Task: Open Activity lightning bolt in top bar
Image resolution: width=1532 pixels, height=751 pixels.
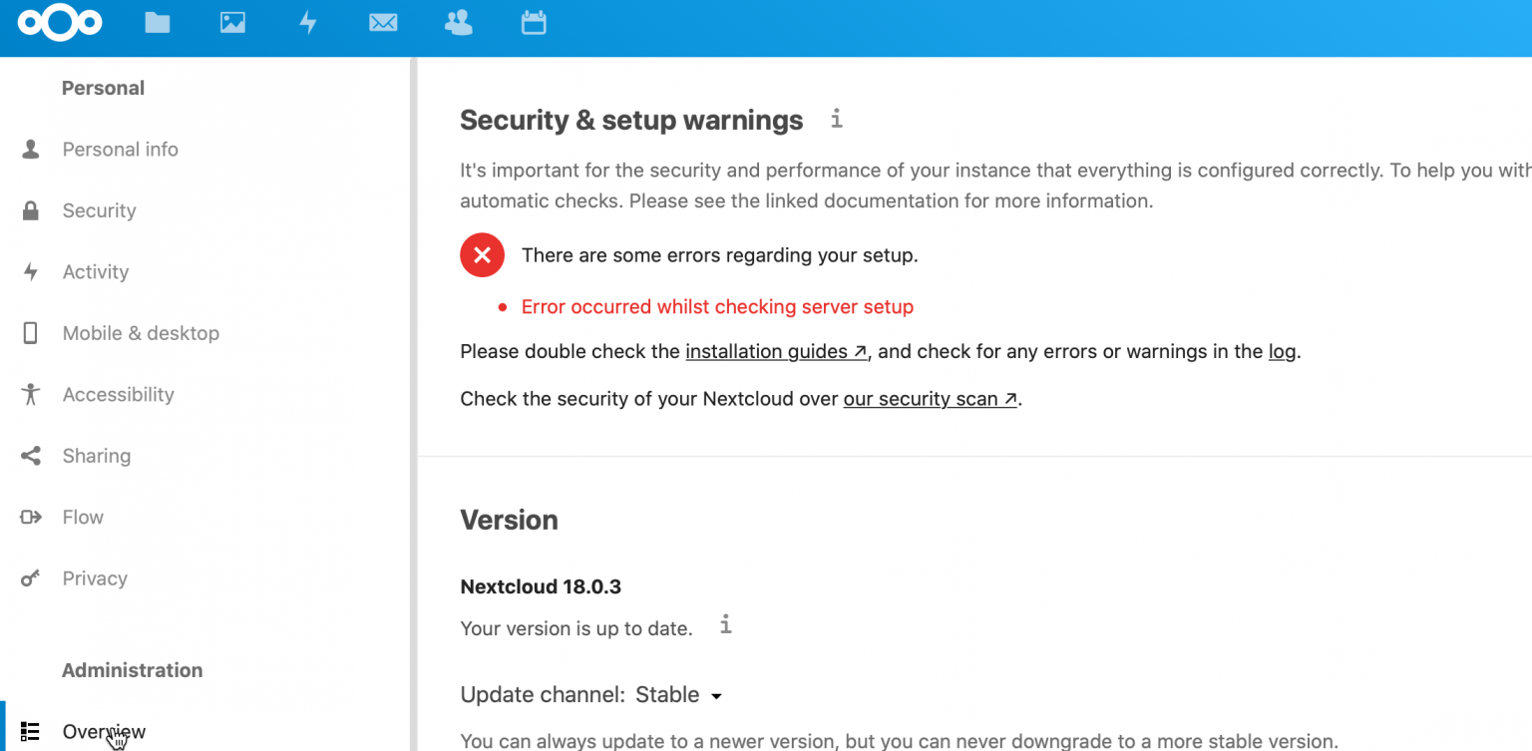Action: (308, 22)
